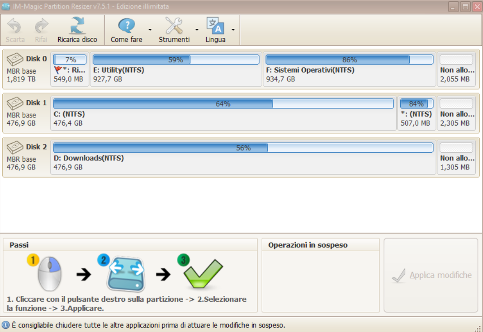Click the Applica modifiche button
483x332 pixels.
click(431, 275)
